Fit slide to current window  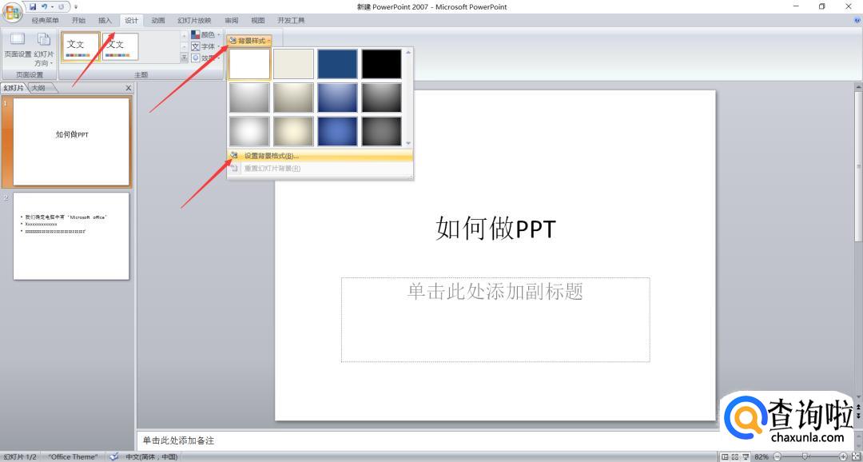(x=855, y=457)
